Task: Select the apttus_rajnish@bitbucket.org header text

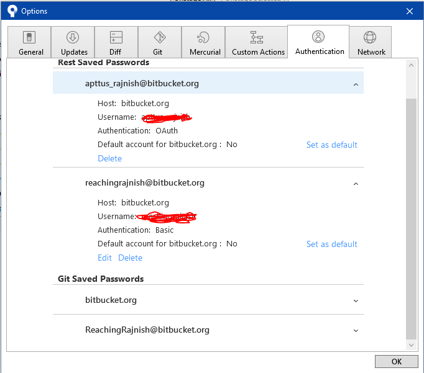Action: [x=142, y=83]
